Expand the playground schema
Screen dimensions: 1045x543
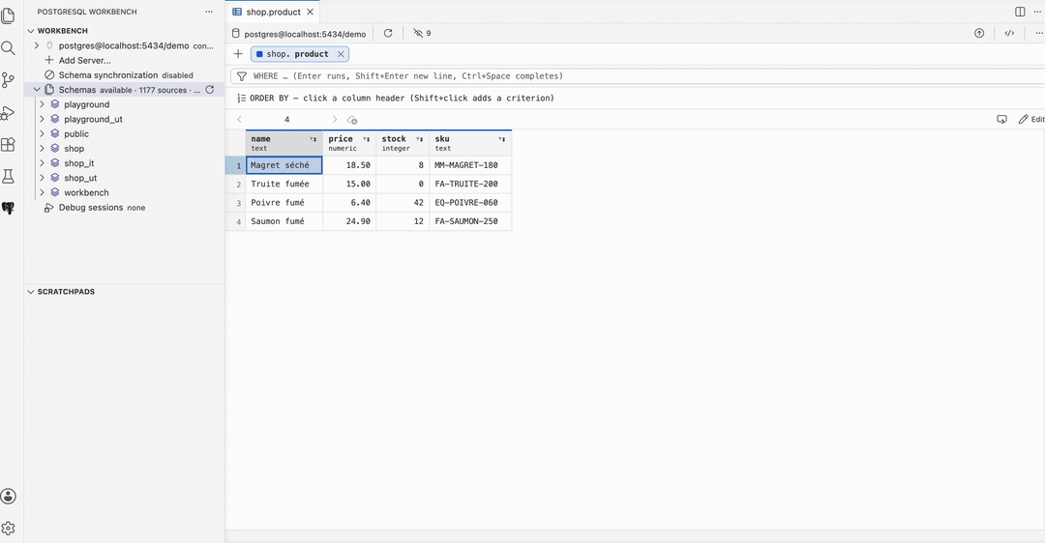coord(42,104)
